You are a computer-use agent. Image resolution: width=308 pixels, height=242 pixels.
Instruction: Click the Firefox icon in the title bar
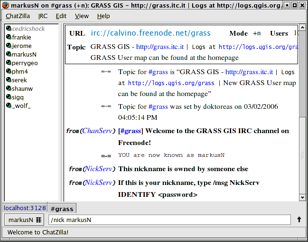tap(6, 5)
